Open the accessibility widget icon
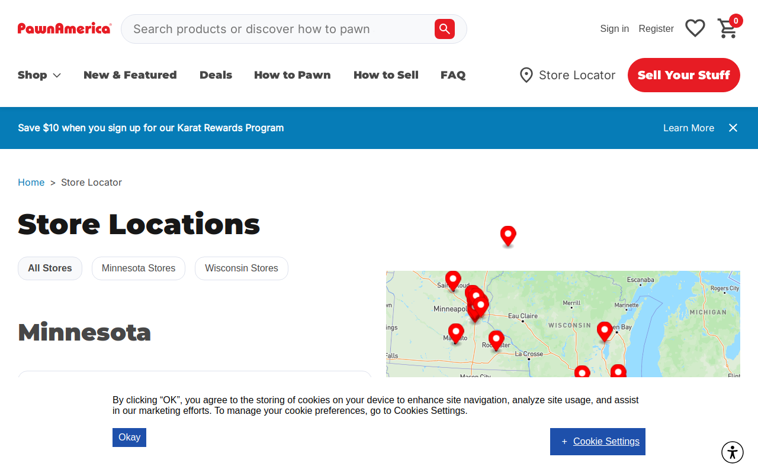758x473 pixels. (733, 453)
